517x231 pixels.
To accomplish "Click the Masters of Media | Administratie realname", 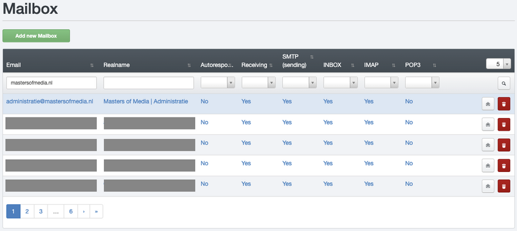I will pos(146,102).
